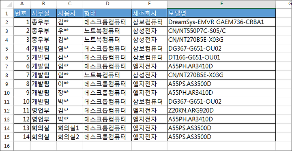The width and height of the screenshot is (292, 151).
Task: Click number cell 10
Action: coord(22,102)
